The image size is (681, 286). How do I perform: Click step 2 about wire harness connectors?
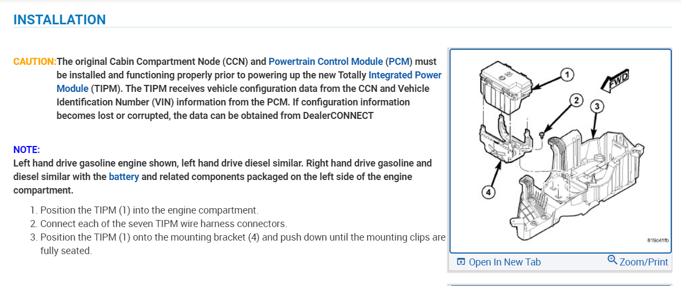coord(163,224)
